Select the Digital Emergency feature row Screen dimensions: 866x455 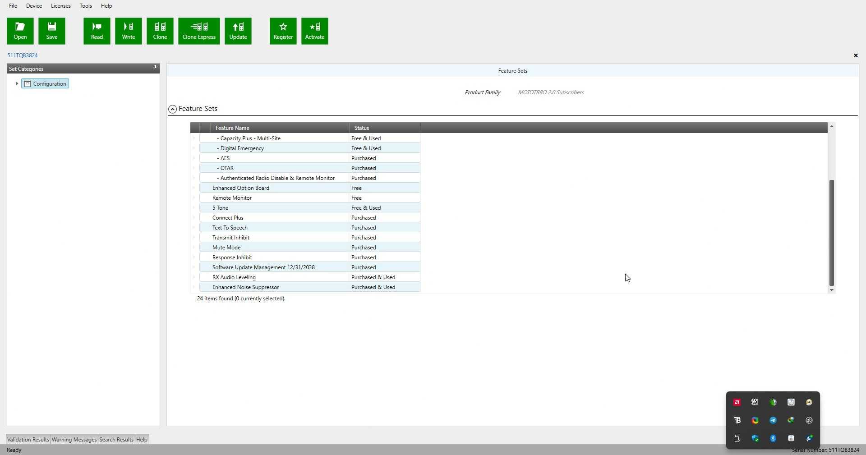coord(310,148)
